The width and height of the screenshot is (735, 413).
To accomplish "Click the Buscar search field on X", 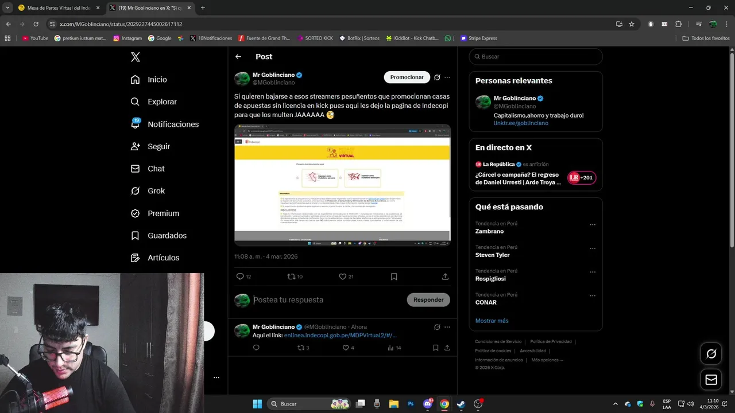I will coord(536,57).
